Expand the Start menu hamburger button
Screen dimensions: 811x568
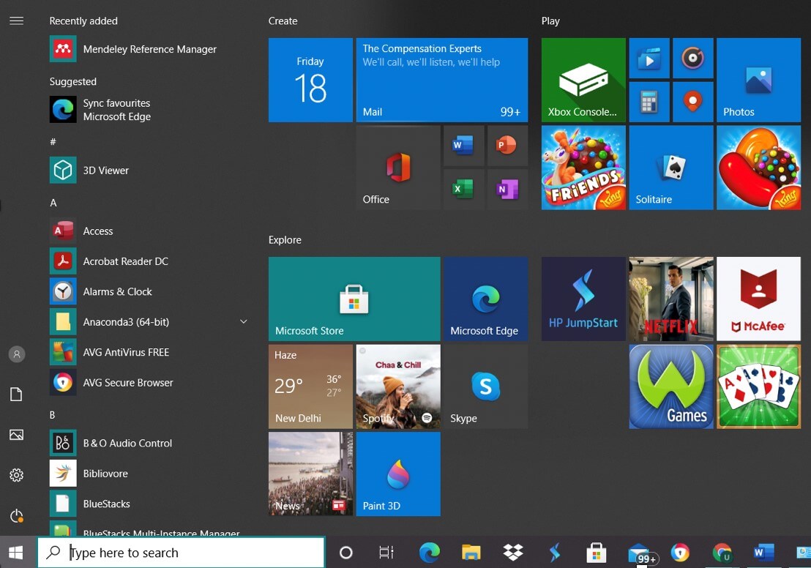click(17, 20)
